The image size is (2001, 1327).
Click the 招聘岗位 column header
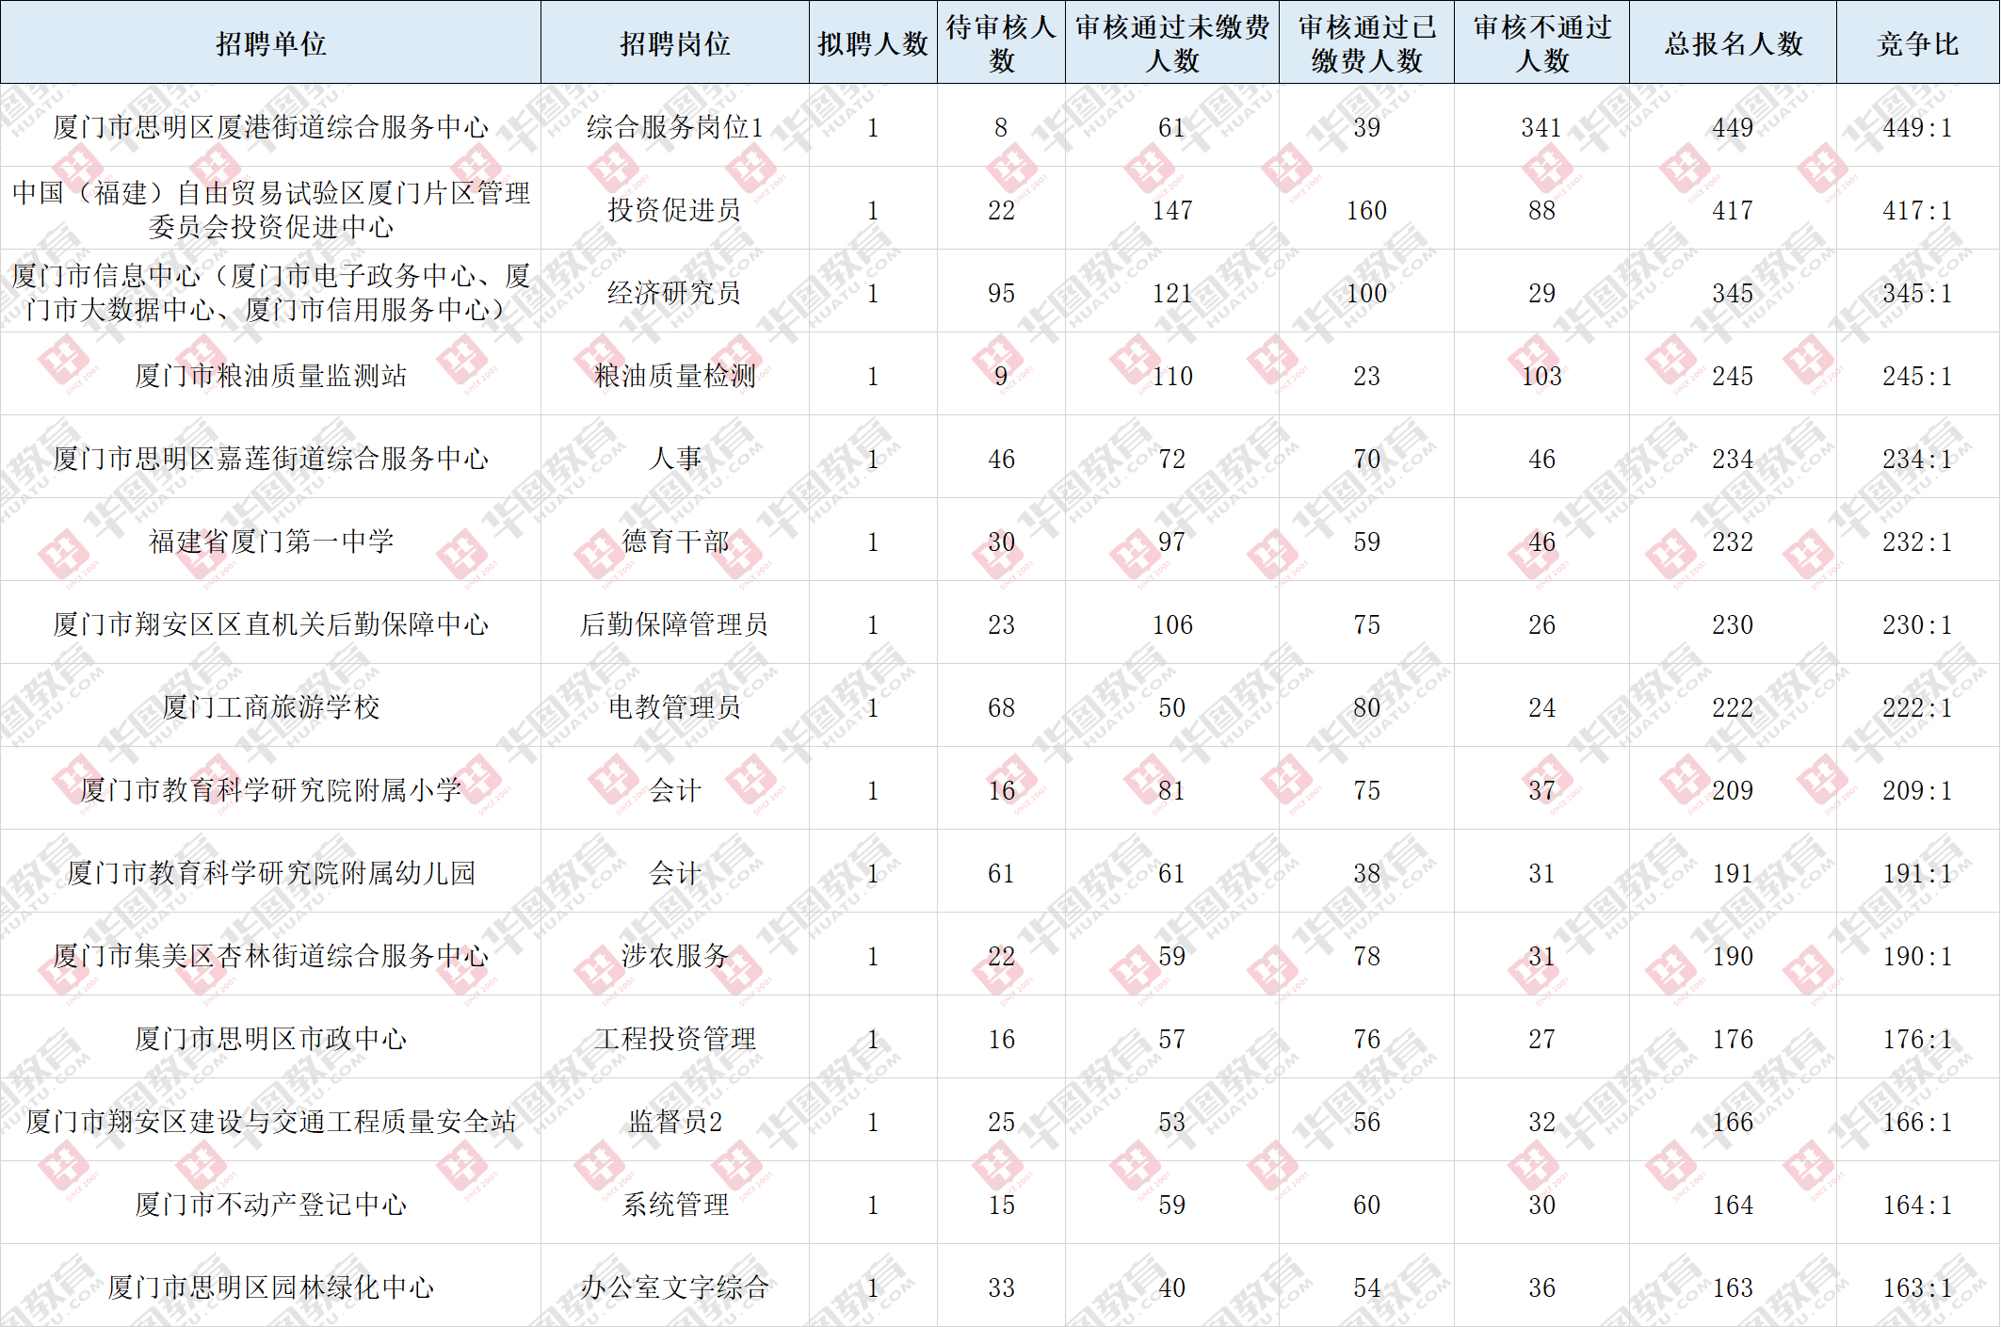pyautogui.click(x=674, y=42)
